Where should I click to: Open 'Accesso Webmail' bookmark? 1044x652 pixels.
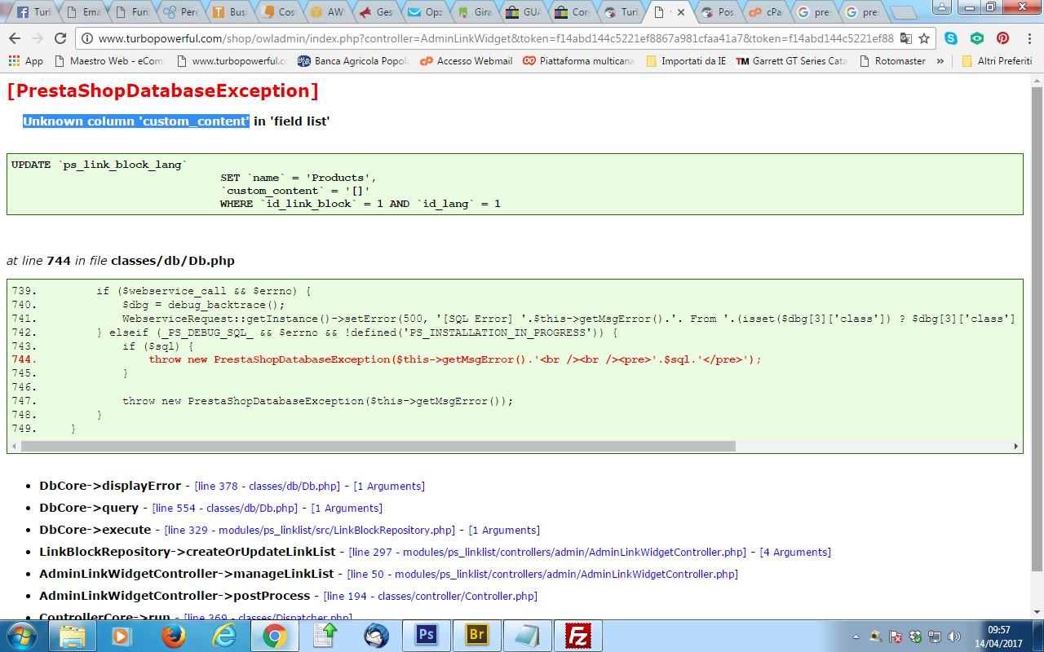click(467, 61)
